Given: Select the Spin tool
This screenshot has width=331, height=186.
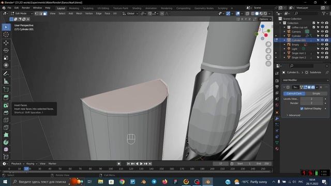Looking at the screenshot, I should 6,142.
